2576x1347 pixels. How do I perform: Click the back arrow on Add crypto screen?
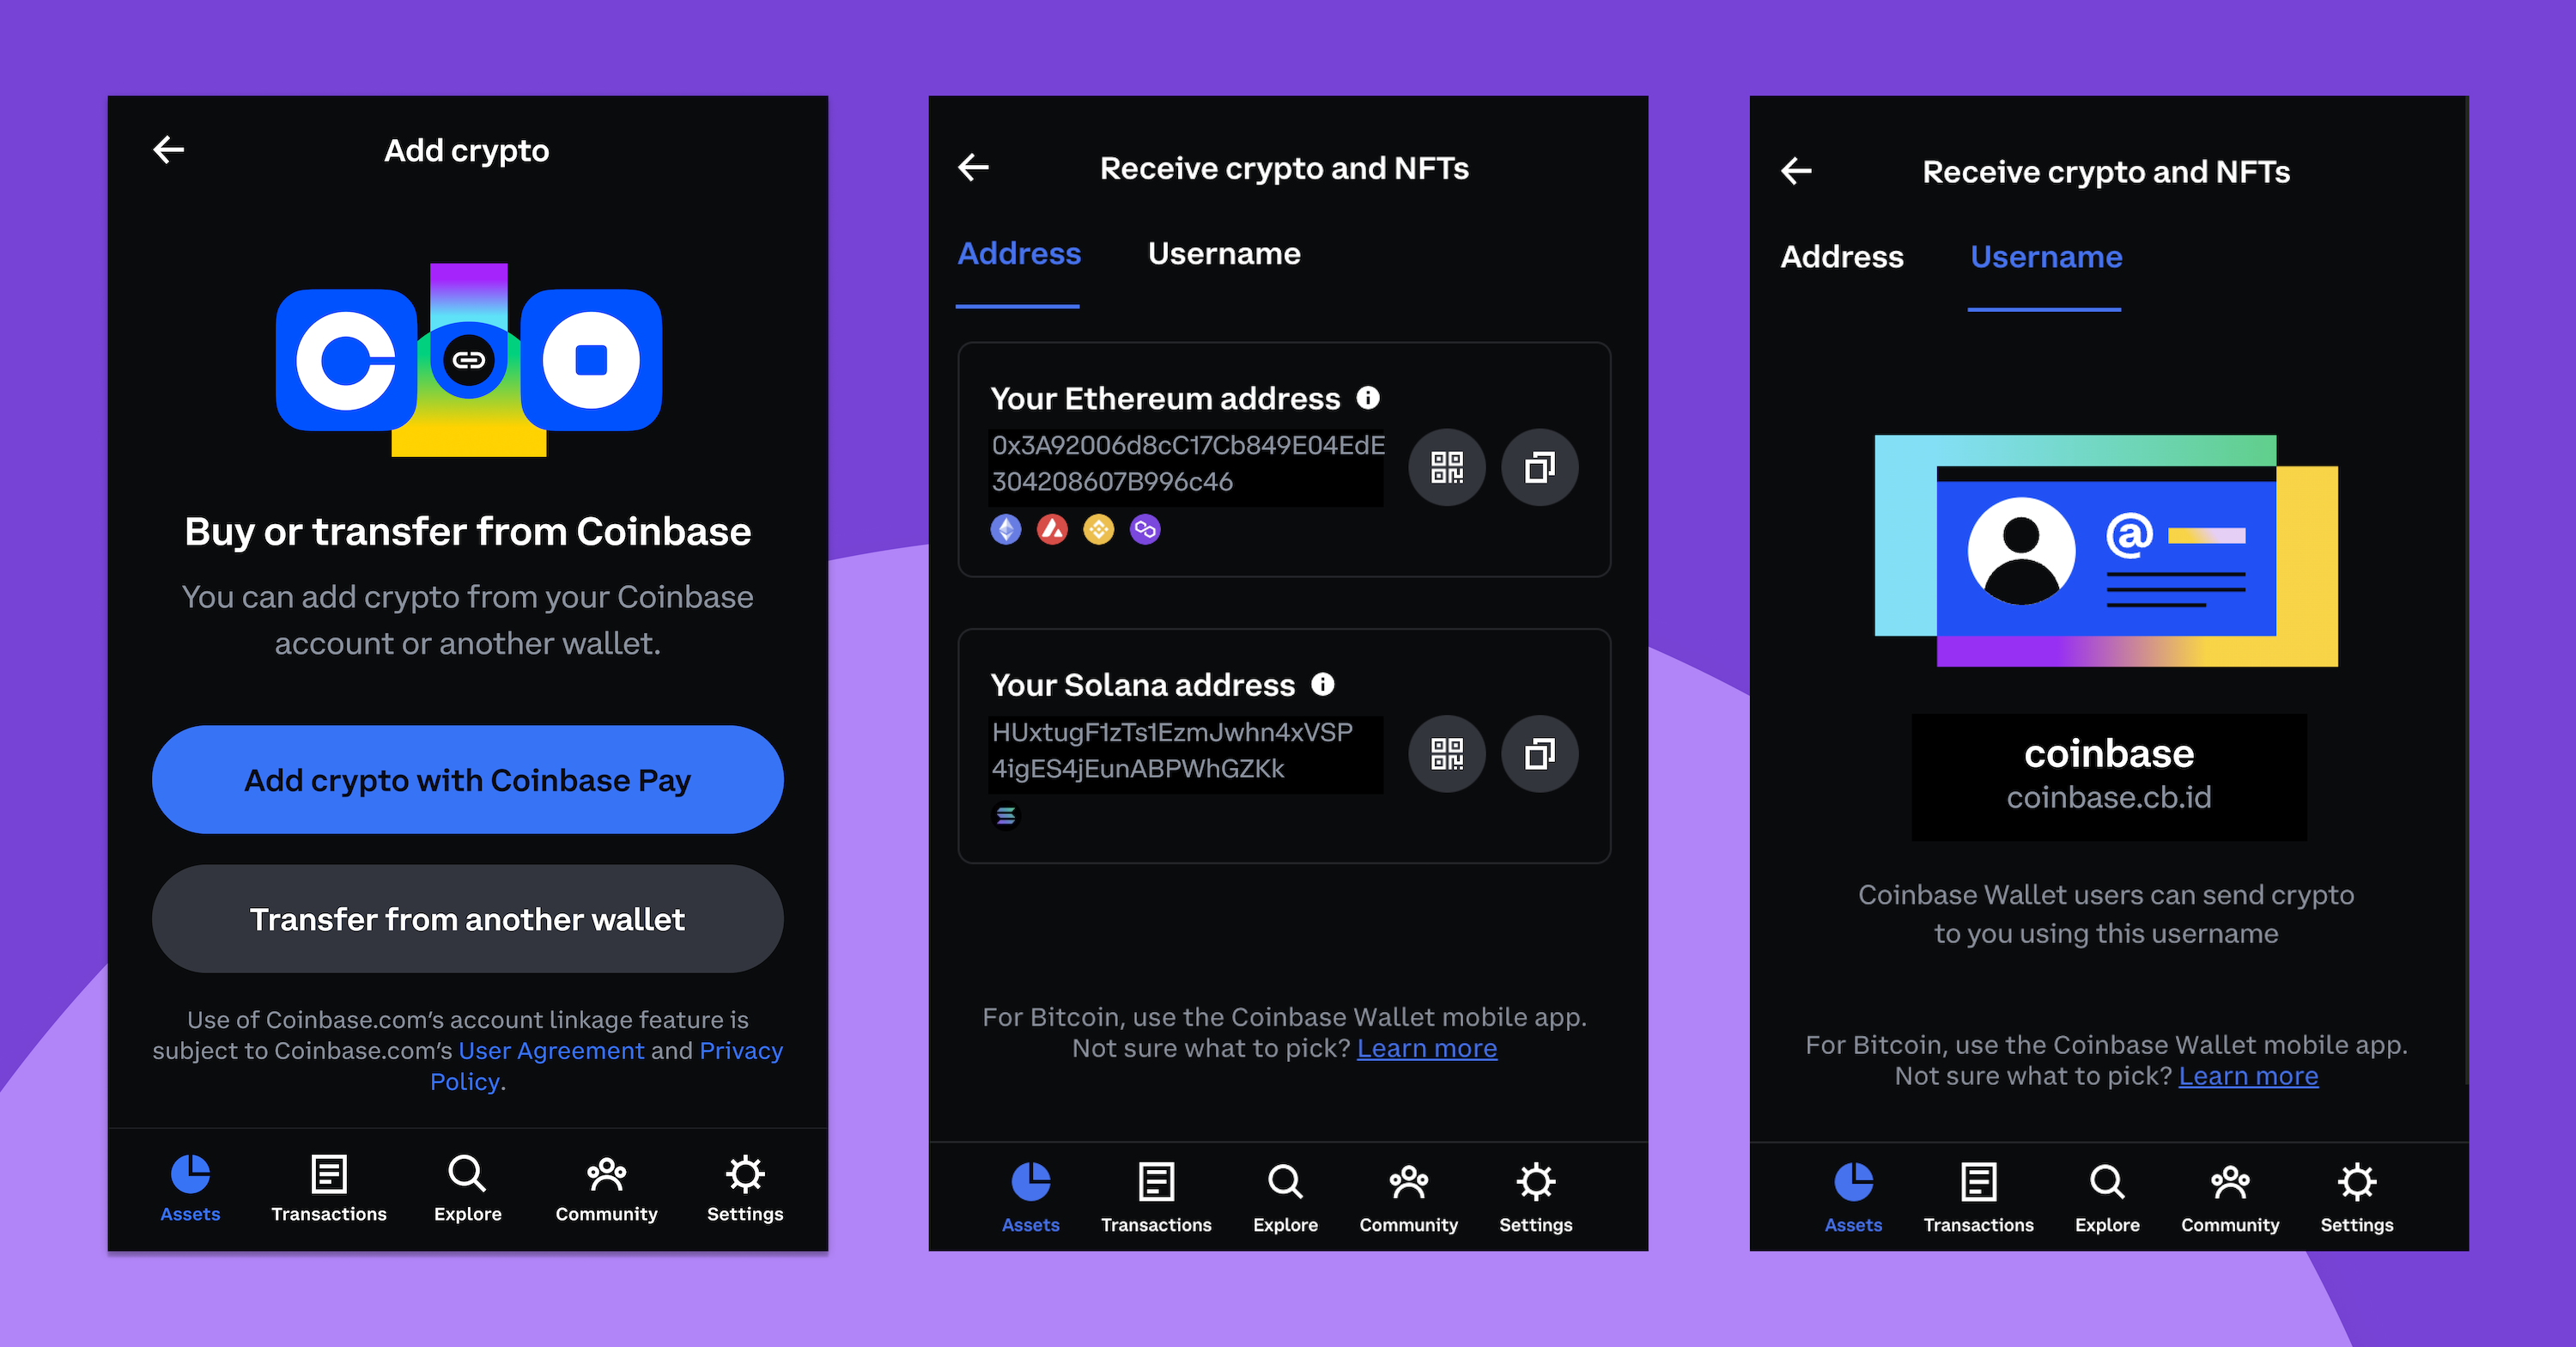(172, 154)
